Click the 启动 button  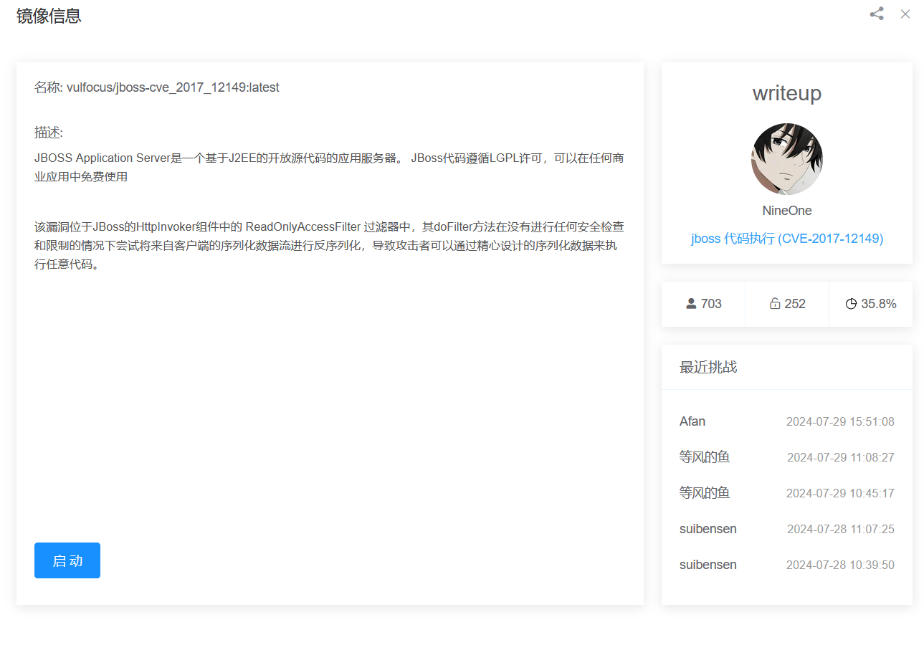pos(67,560)
